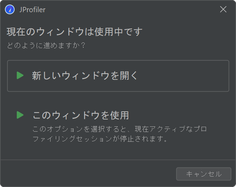Reuse this window via second green play icon
Viewport: 236px width, 187px height.
[x=20, y=115]
